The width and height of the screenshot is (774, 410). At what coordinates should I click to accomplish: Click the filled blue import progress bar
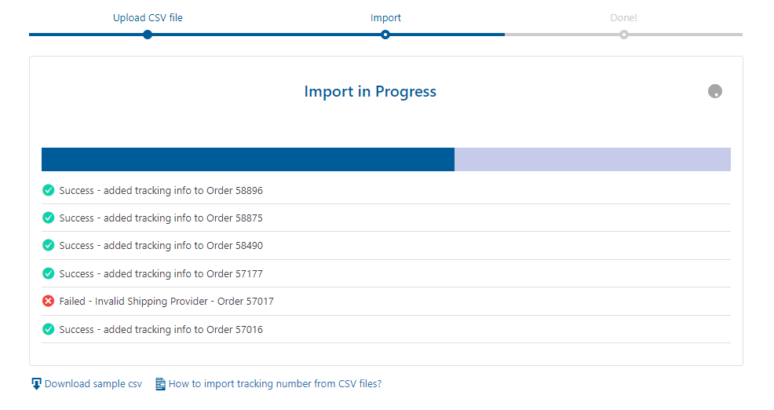247,159
